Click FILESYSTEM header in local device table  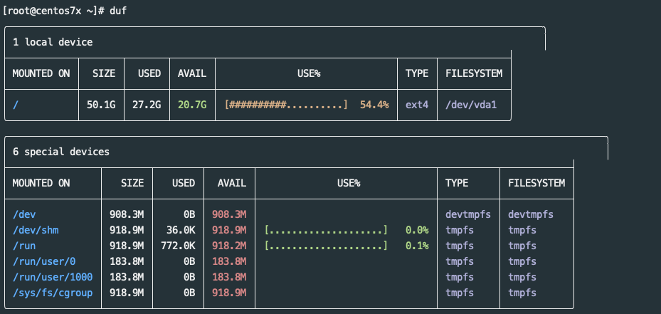[x=475, y=73]
